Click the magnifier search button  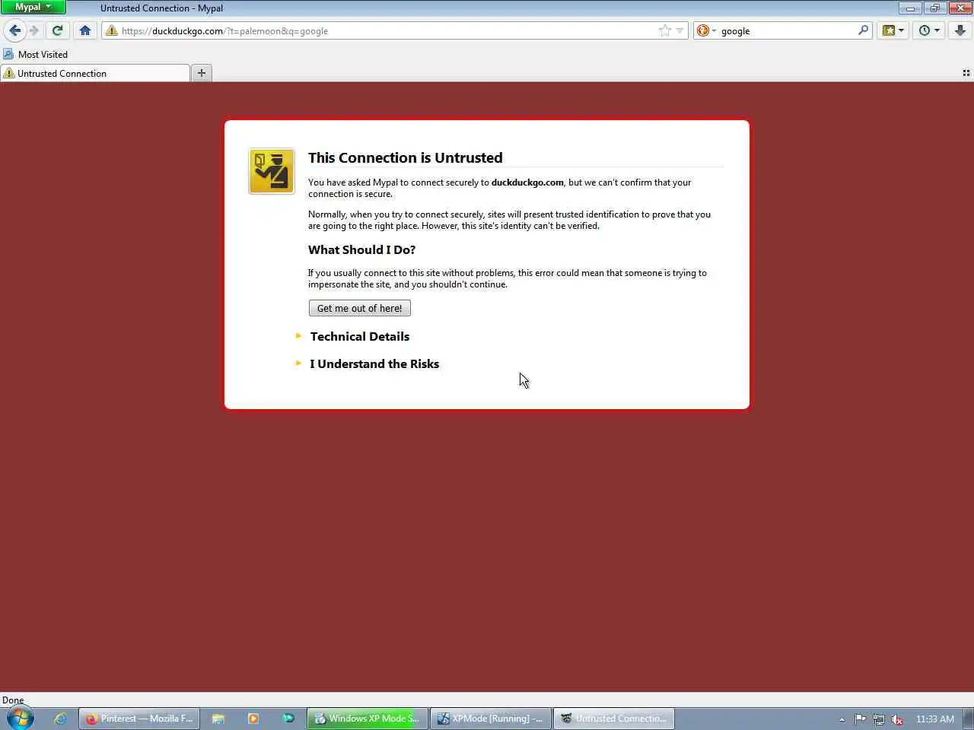[x=863, y=30]
